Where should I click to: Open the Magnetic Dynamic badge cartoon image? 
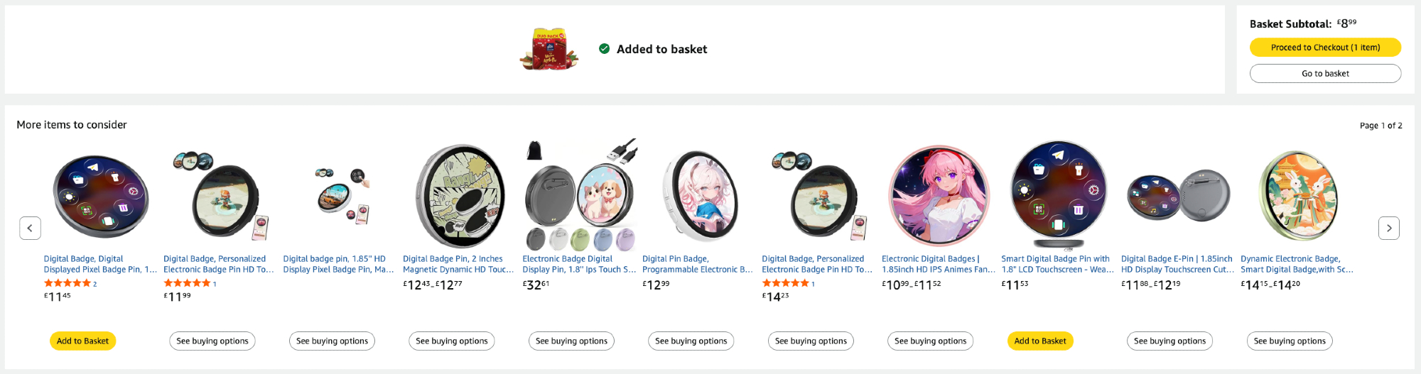[x=460, y=197]
